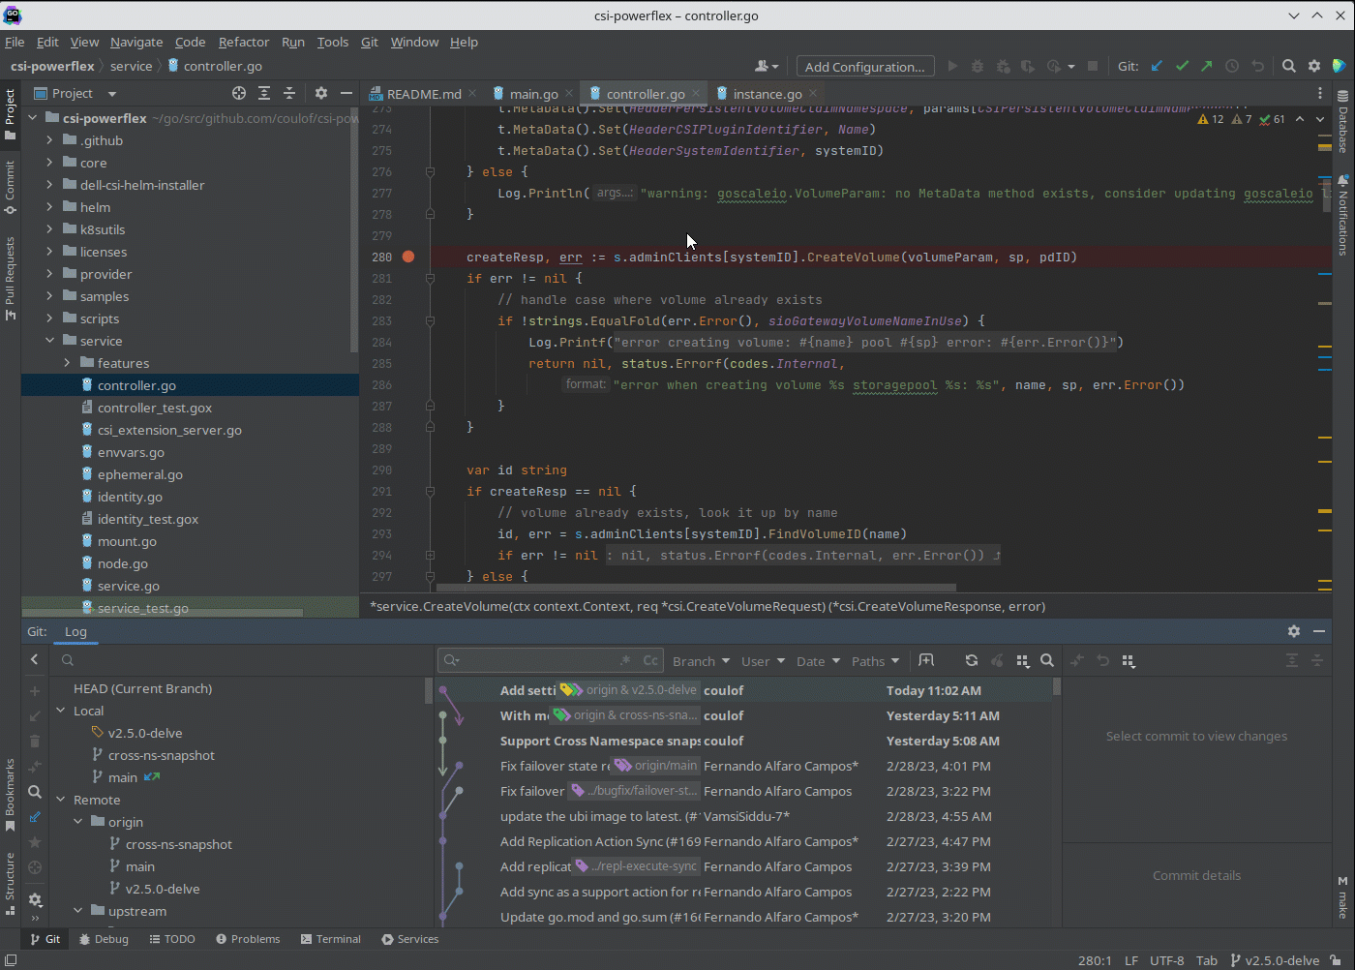Commit changes with the green checkmark icon
This screenshot has width=1355, height=970.
pyautogui.click(x=1182, y=66)
